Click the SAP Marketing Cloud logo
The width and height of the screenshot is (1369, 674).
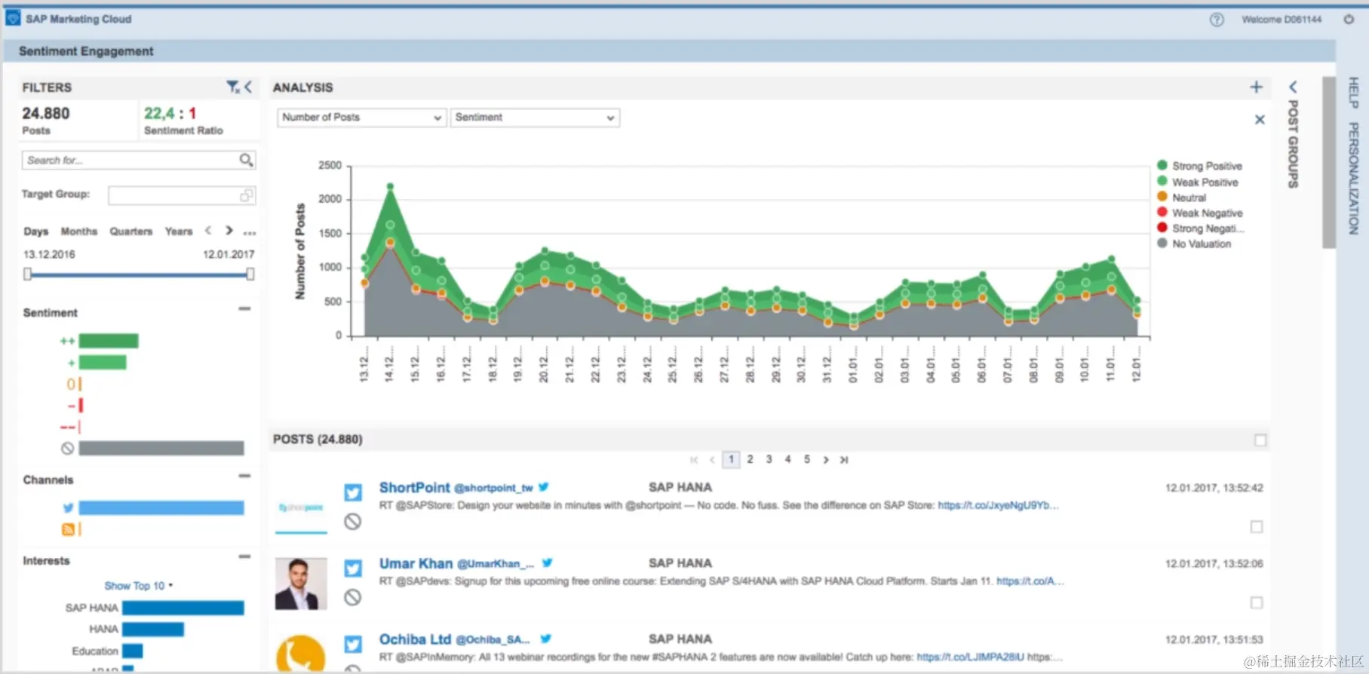13,18
